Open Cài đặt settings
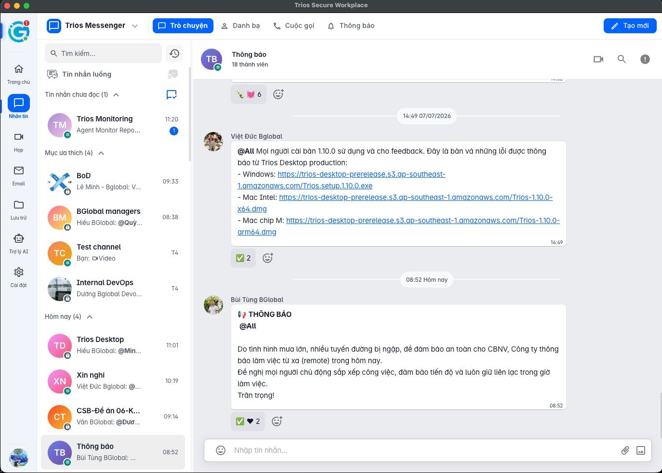 pos(19,277)
